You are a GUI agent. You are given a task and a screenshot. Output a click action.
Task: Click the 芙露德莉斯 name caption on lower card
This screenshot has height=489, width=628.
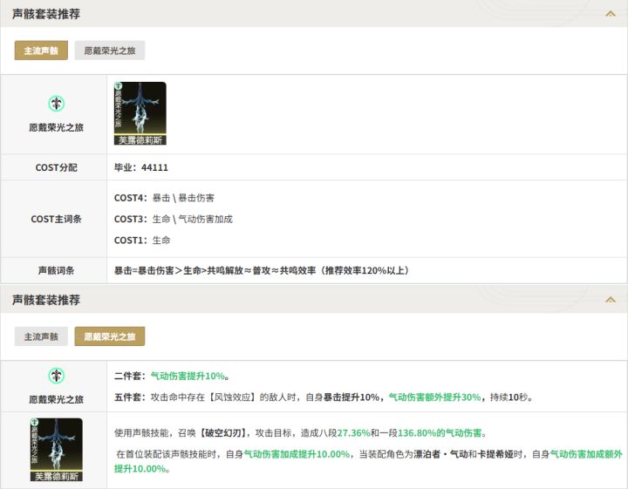[57, 476]
